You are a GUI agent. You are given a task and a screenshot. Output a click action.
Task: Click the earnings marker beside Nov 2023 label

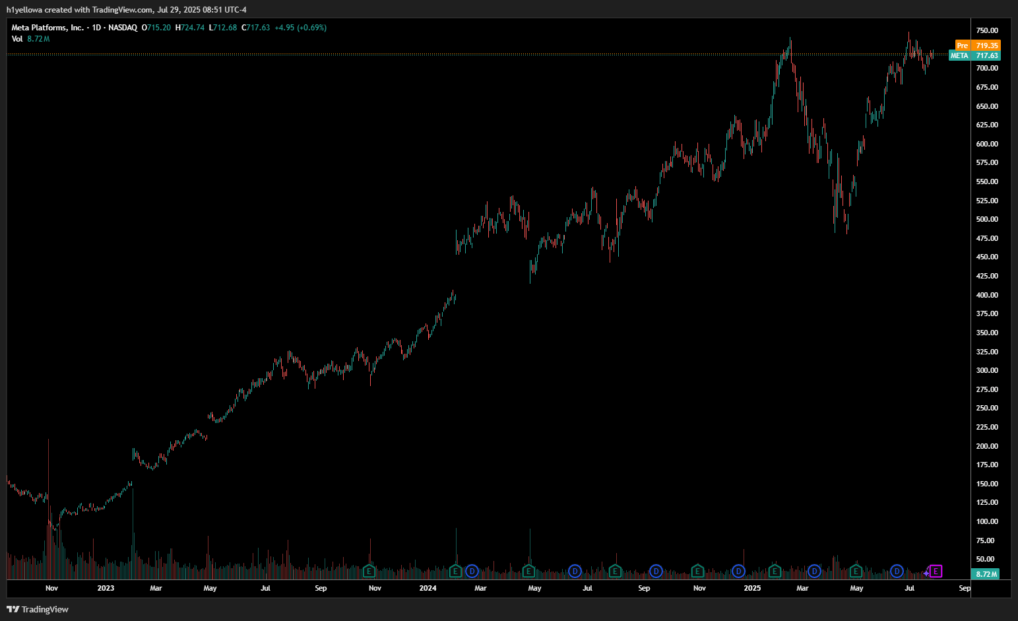point(369,571)
